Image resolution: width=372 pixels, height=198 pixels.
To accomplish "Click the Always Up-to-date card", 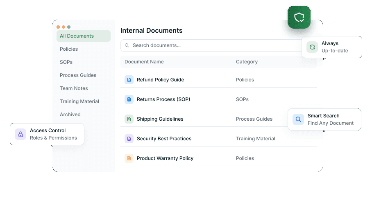I will pos(332,47).
